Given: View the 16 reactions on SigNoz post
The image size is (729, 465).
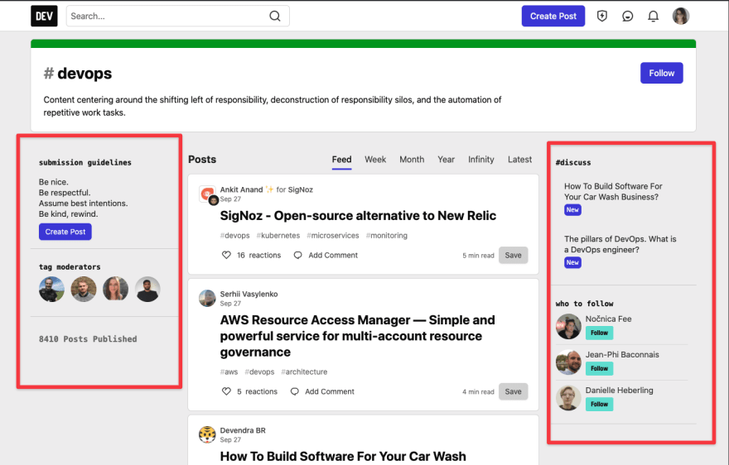Looking at the screenshot, I should tap(259, 255).
